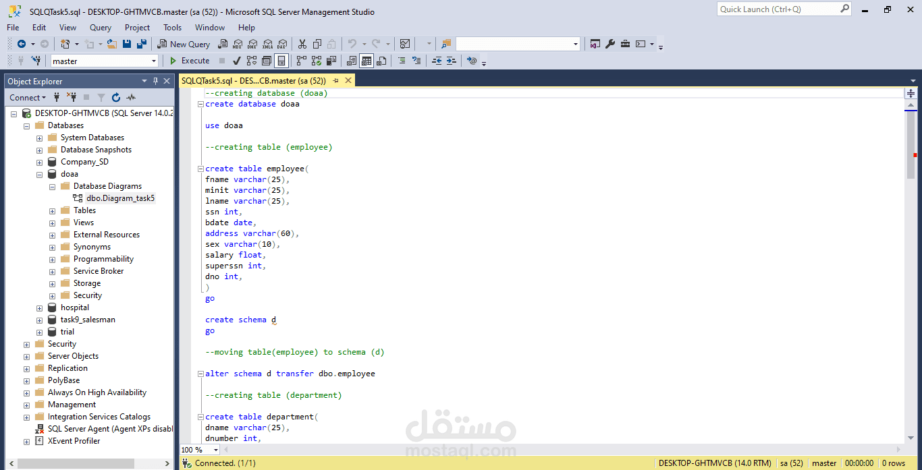Toggle Results to Grid output mode
The image size is (922, 470).
[367, 61]
